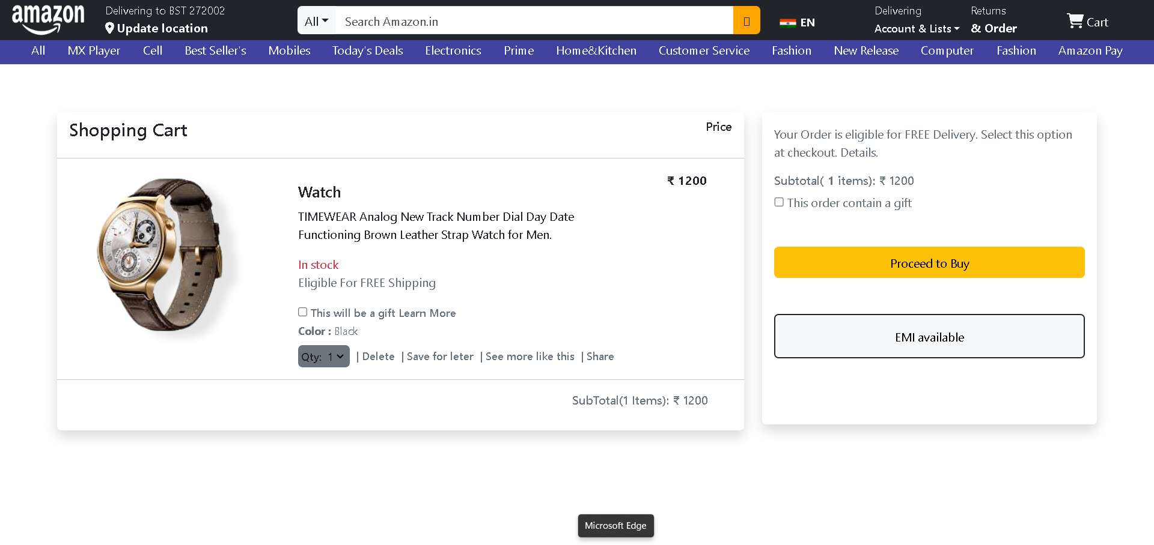Image resolution: width=1154 pixels, height=545 pixels.
Task: Select Cell in navigation bar
Action: coord(153,51)
